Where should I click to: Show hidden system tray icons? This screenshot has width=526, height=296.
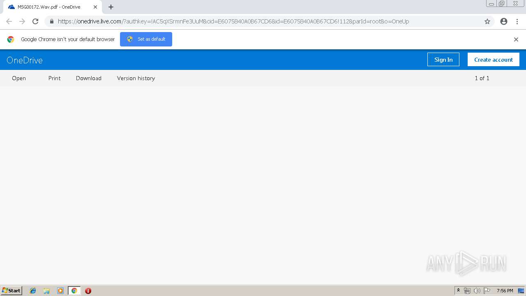click(458, 291)
